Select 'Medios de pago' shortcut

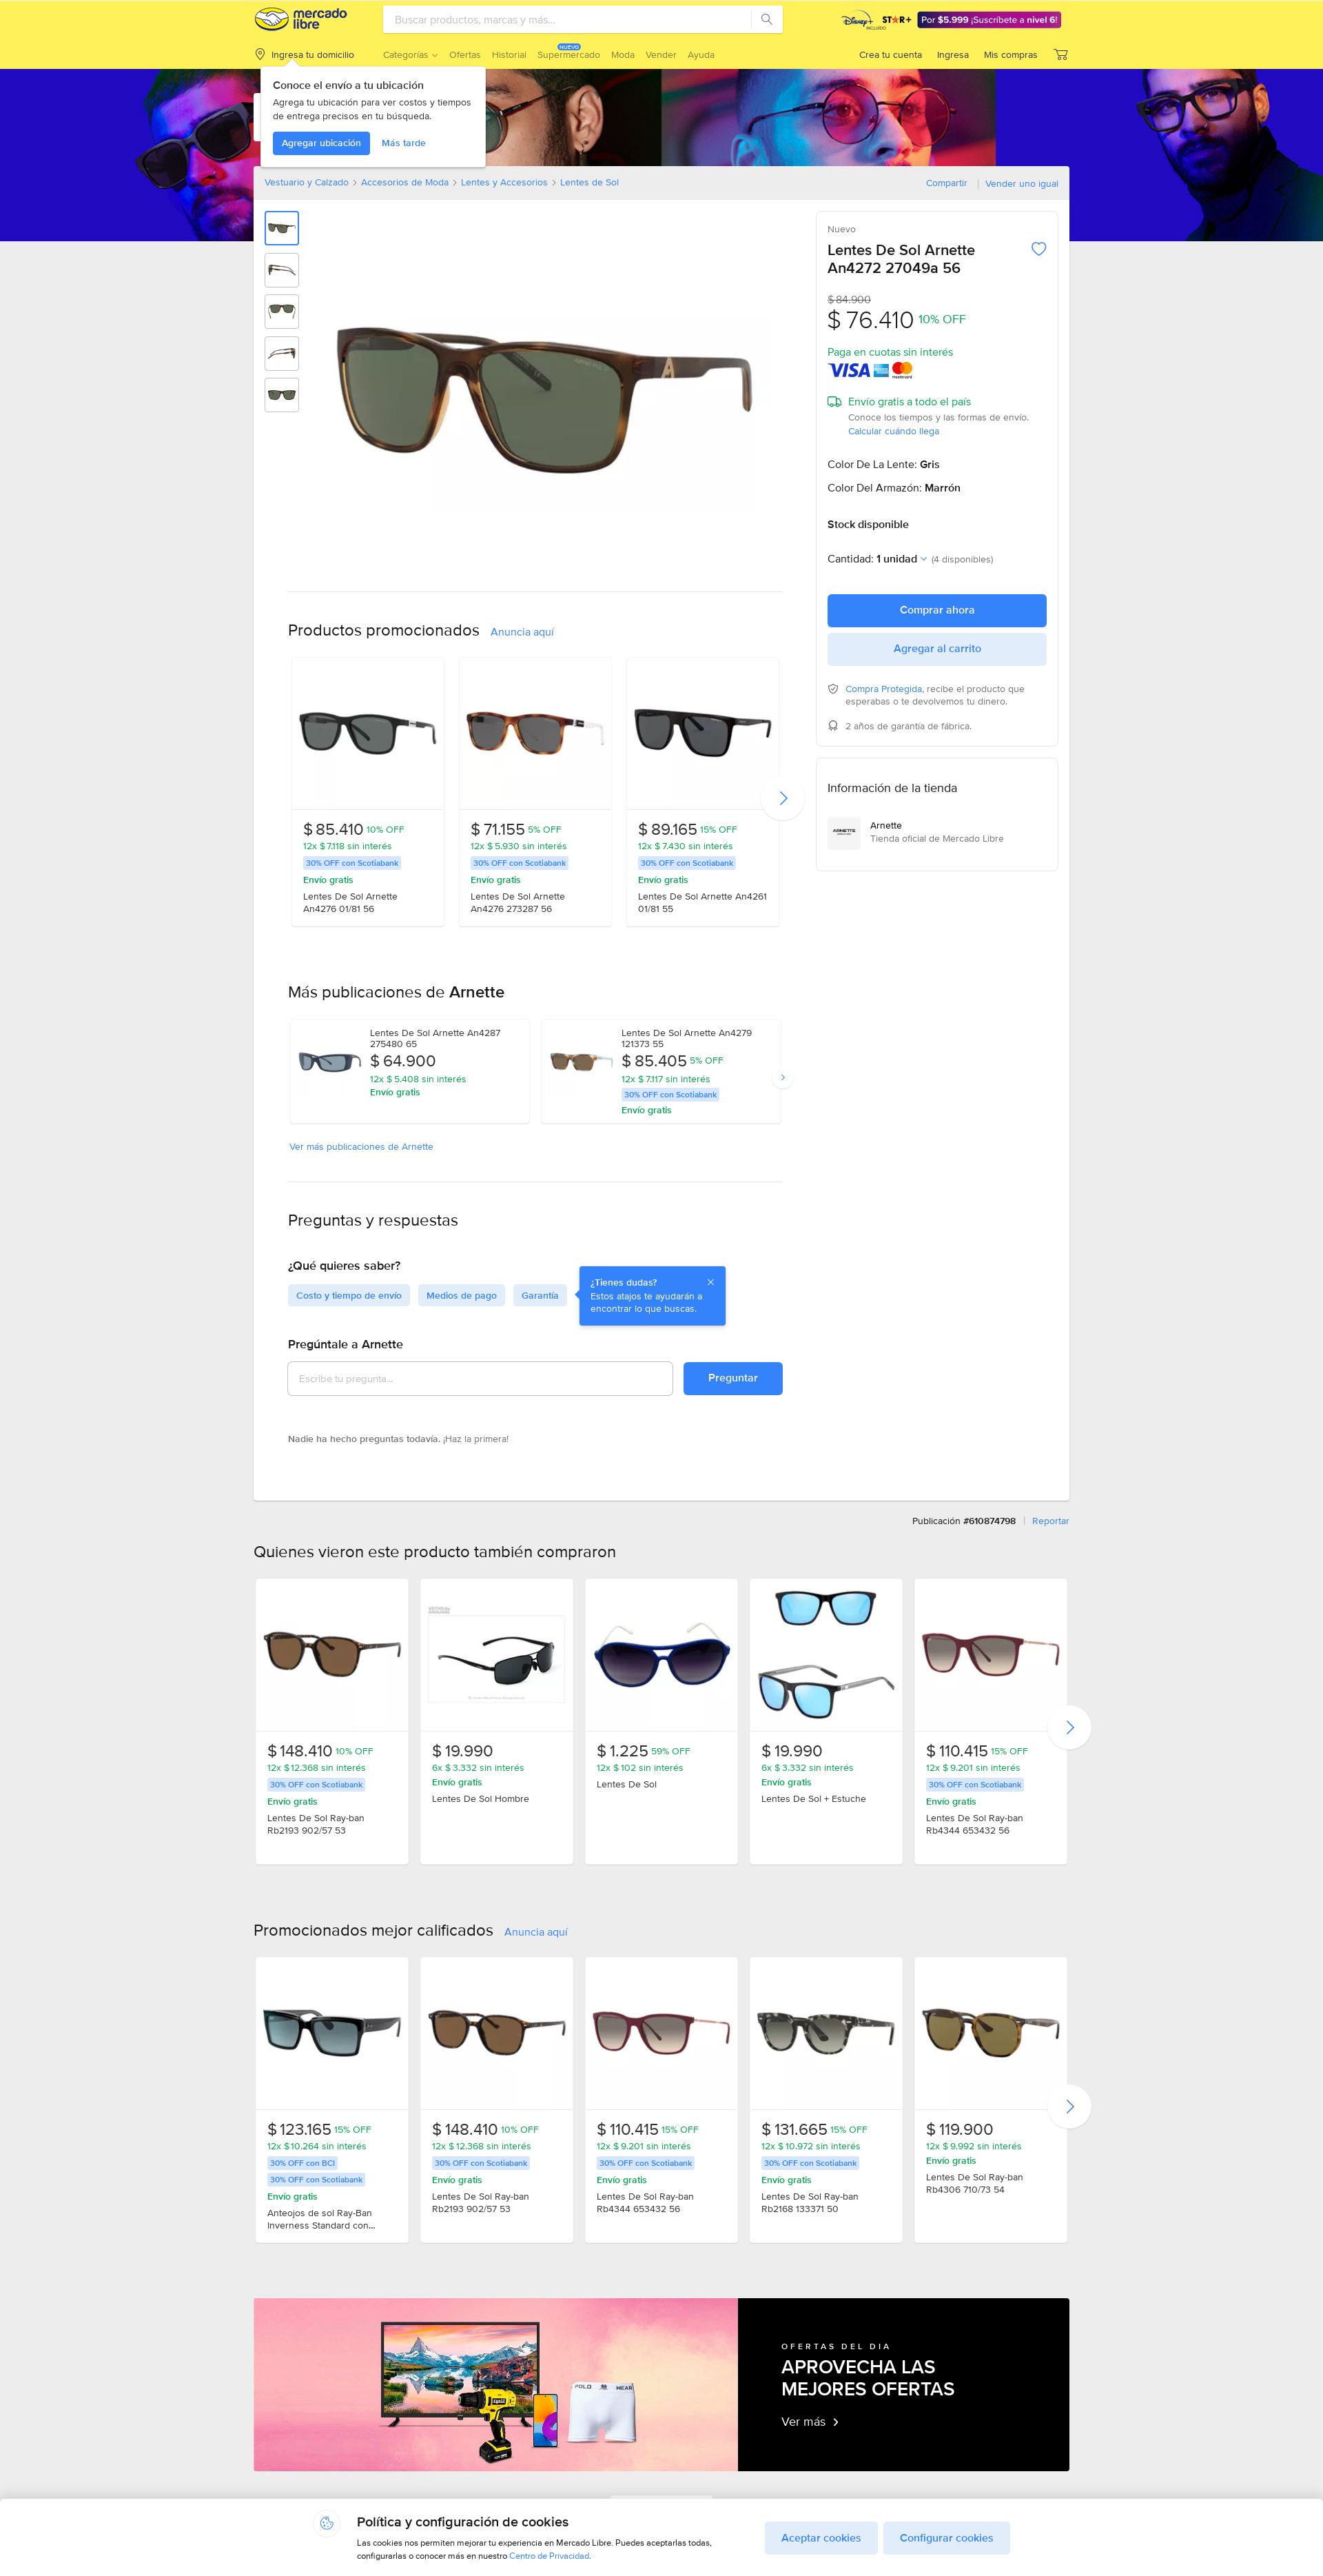point(462,1295)
